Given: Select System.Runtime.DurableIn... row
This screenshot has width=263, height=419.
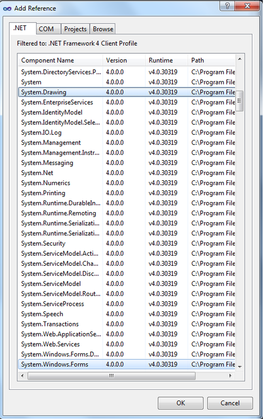Looking at the screenshot, I should (127, 203).
